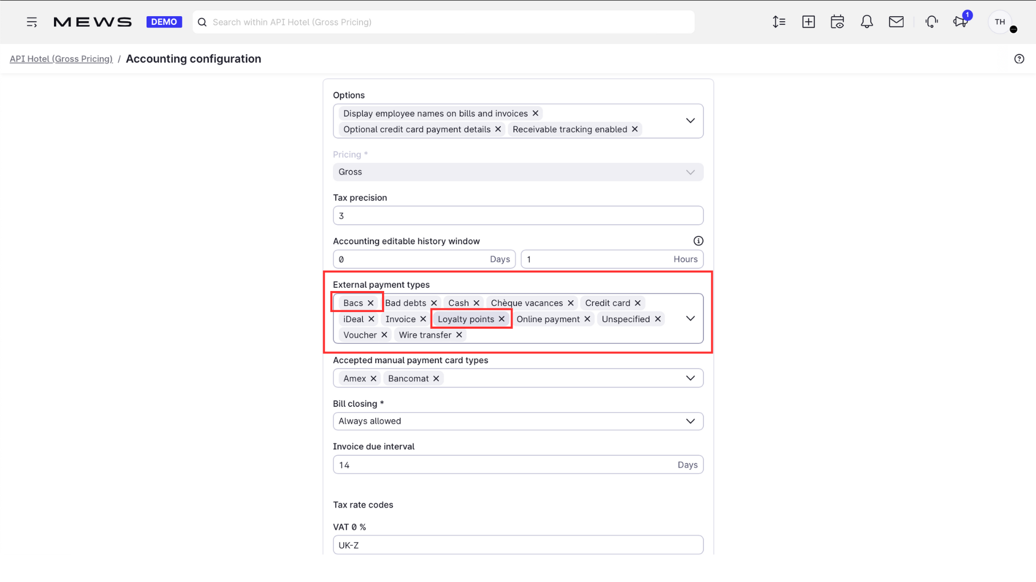Click the DEMO badge
Image resolution: width=1036 pixels, height=582 pixels.
point(164,22)
